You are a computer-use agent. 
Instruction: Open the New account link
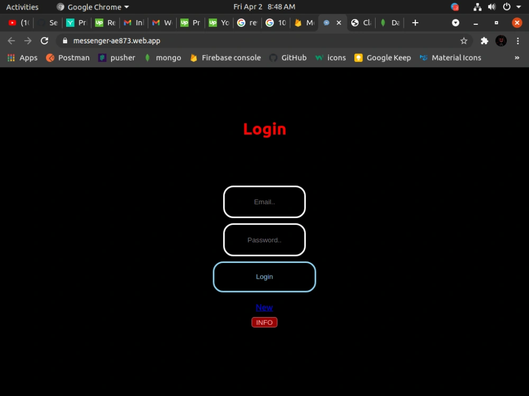pyautogui.click(x=264, y=307)
